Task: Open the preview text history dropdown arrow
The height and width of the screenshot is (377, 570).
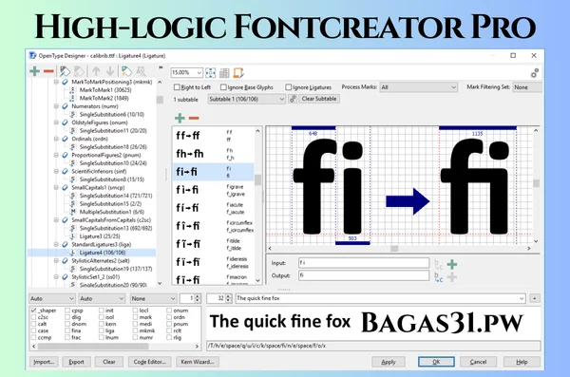Action: pos(522,298)
